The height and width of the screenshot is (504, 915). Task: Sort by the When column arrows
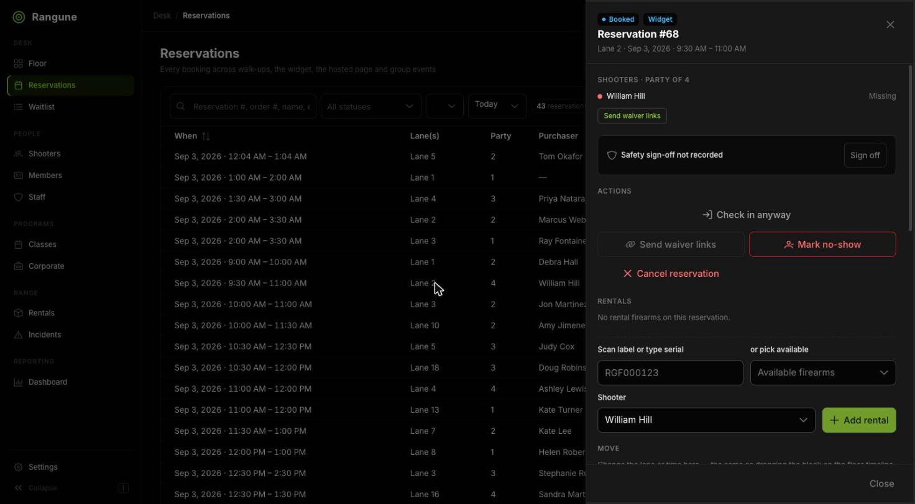point(206,136)
